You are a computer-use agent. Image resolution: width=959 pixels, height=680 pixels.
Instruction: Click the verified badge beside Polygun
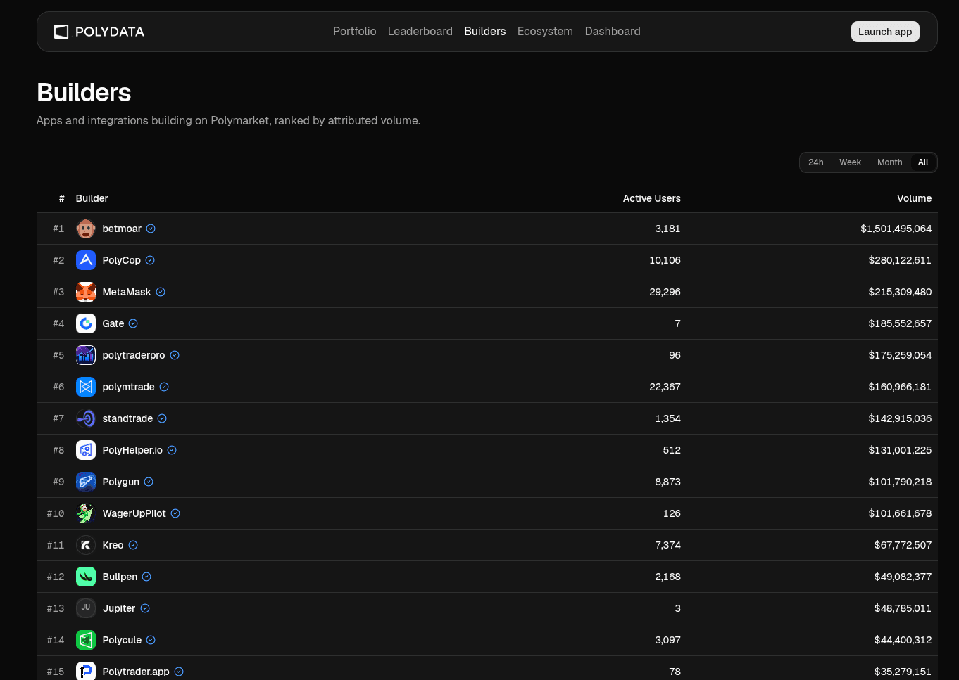tap(149, 482)
